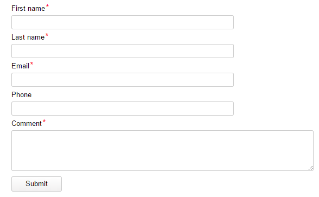This screenshot has width=319, height=197.
Task: Click the required asterisk beside Comment
Action: (x=44, y=121)
